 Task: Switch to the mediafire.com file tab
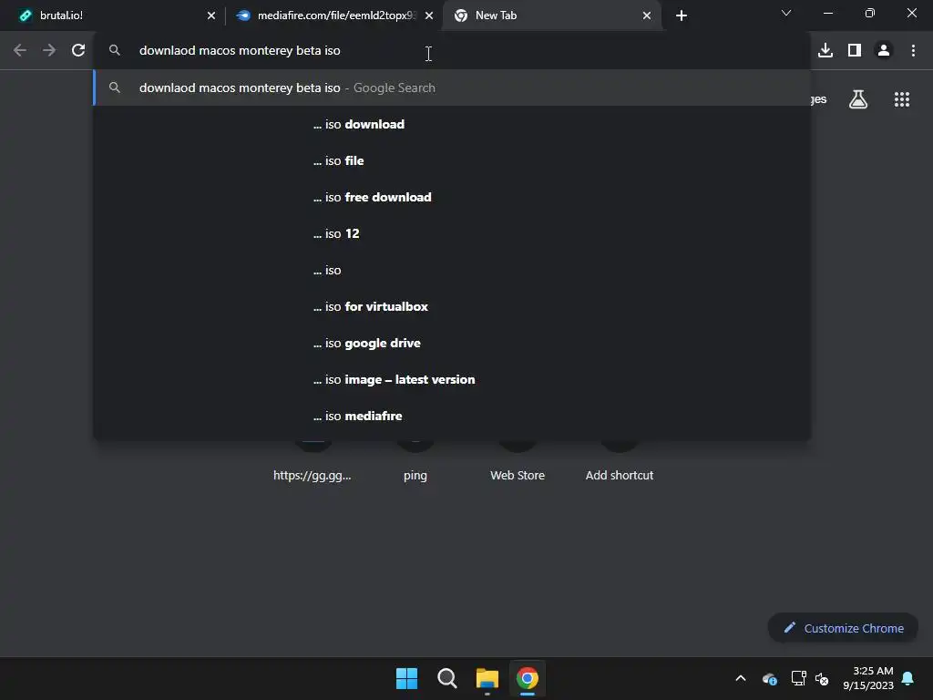click(334, 15)
